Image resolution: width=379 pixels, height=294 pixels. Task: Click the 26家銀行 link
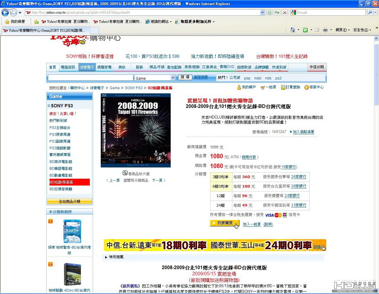[299, 177]
